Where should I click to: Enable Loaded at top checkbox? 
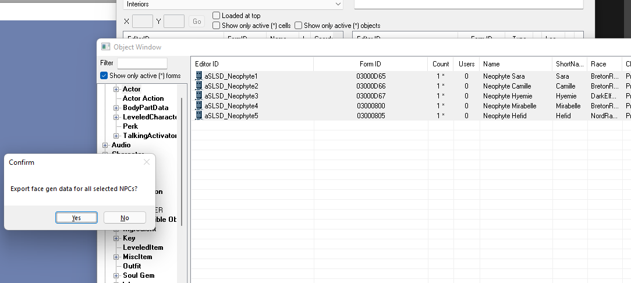(216, 16)
